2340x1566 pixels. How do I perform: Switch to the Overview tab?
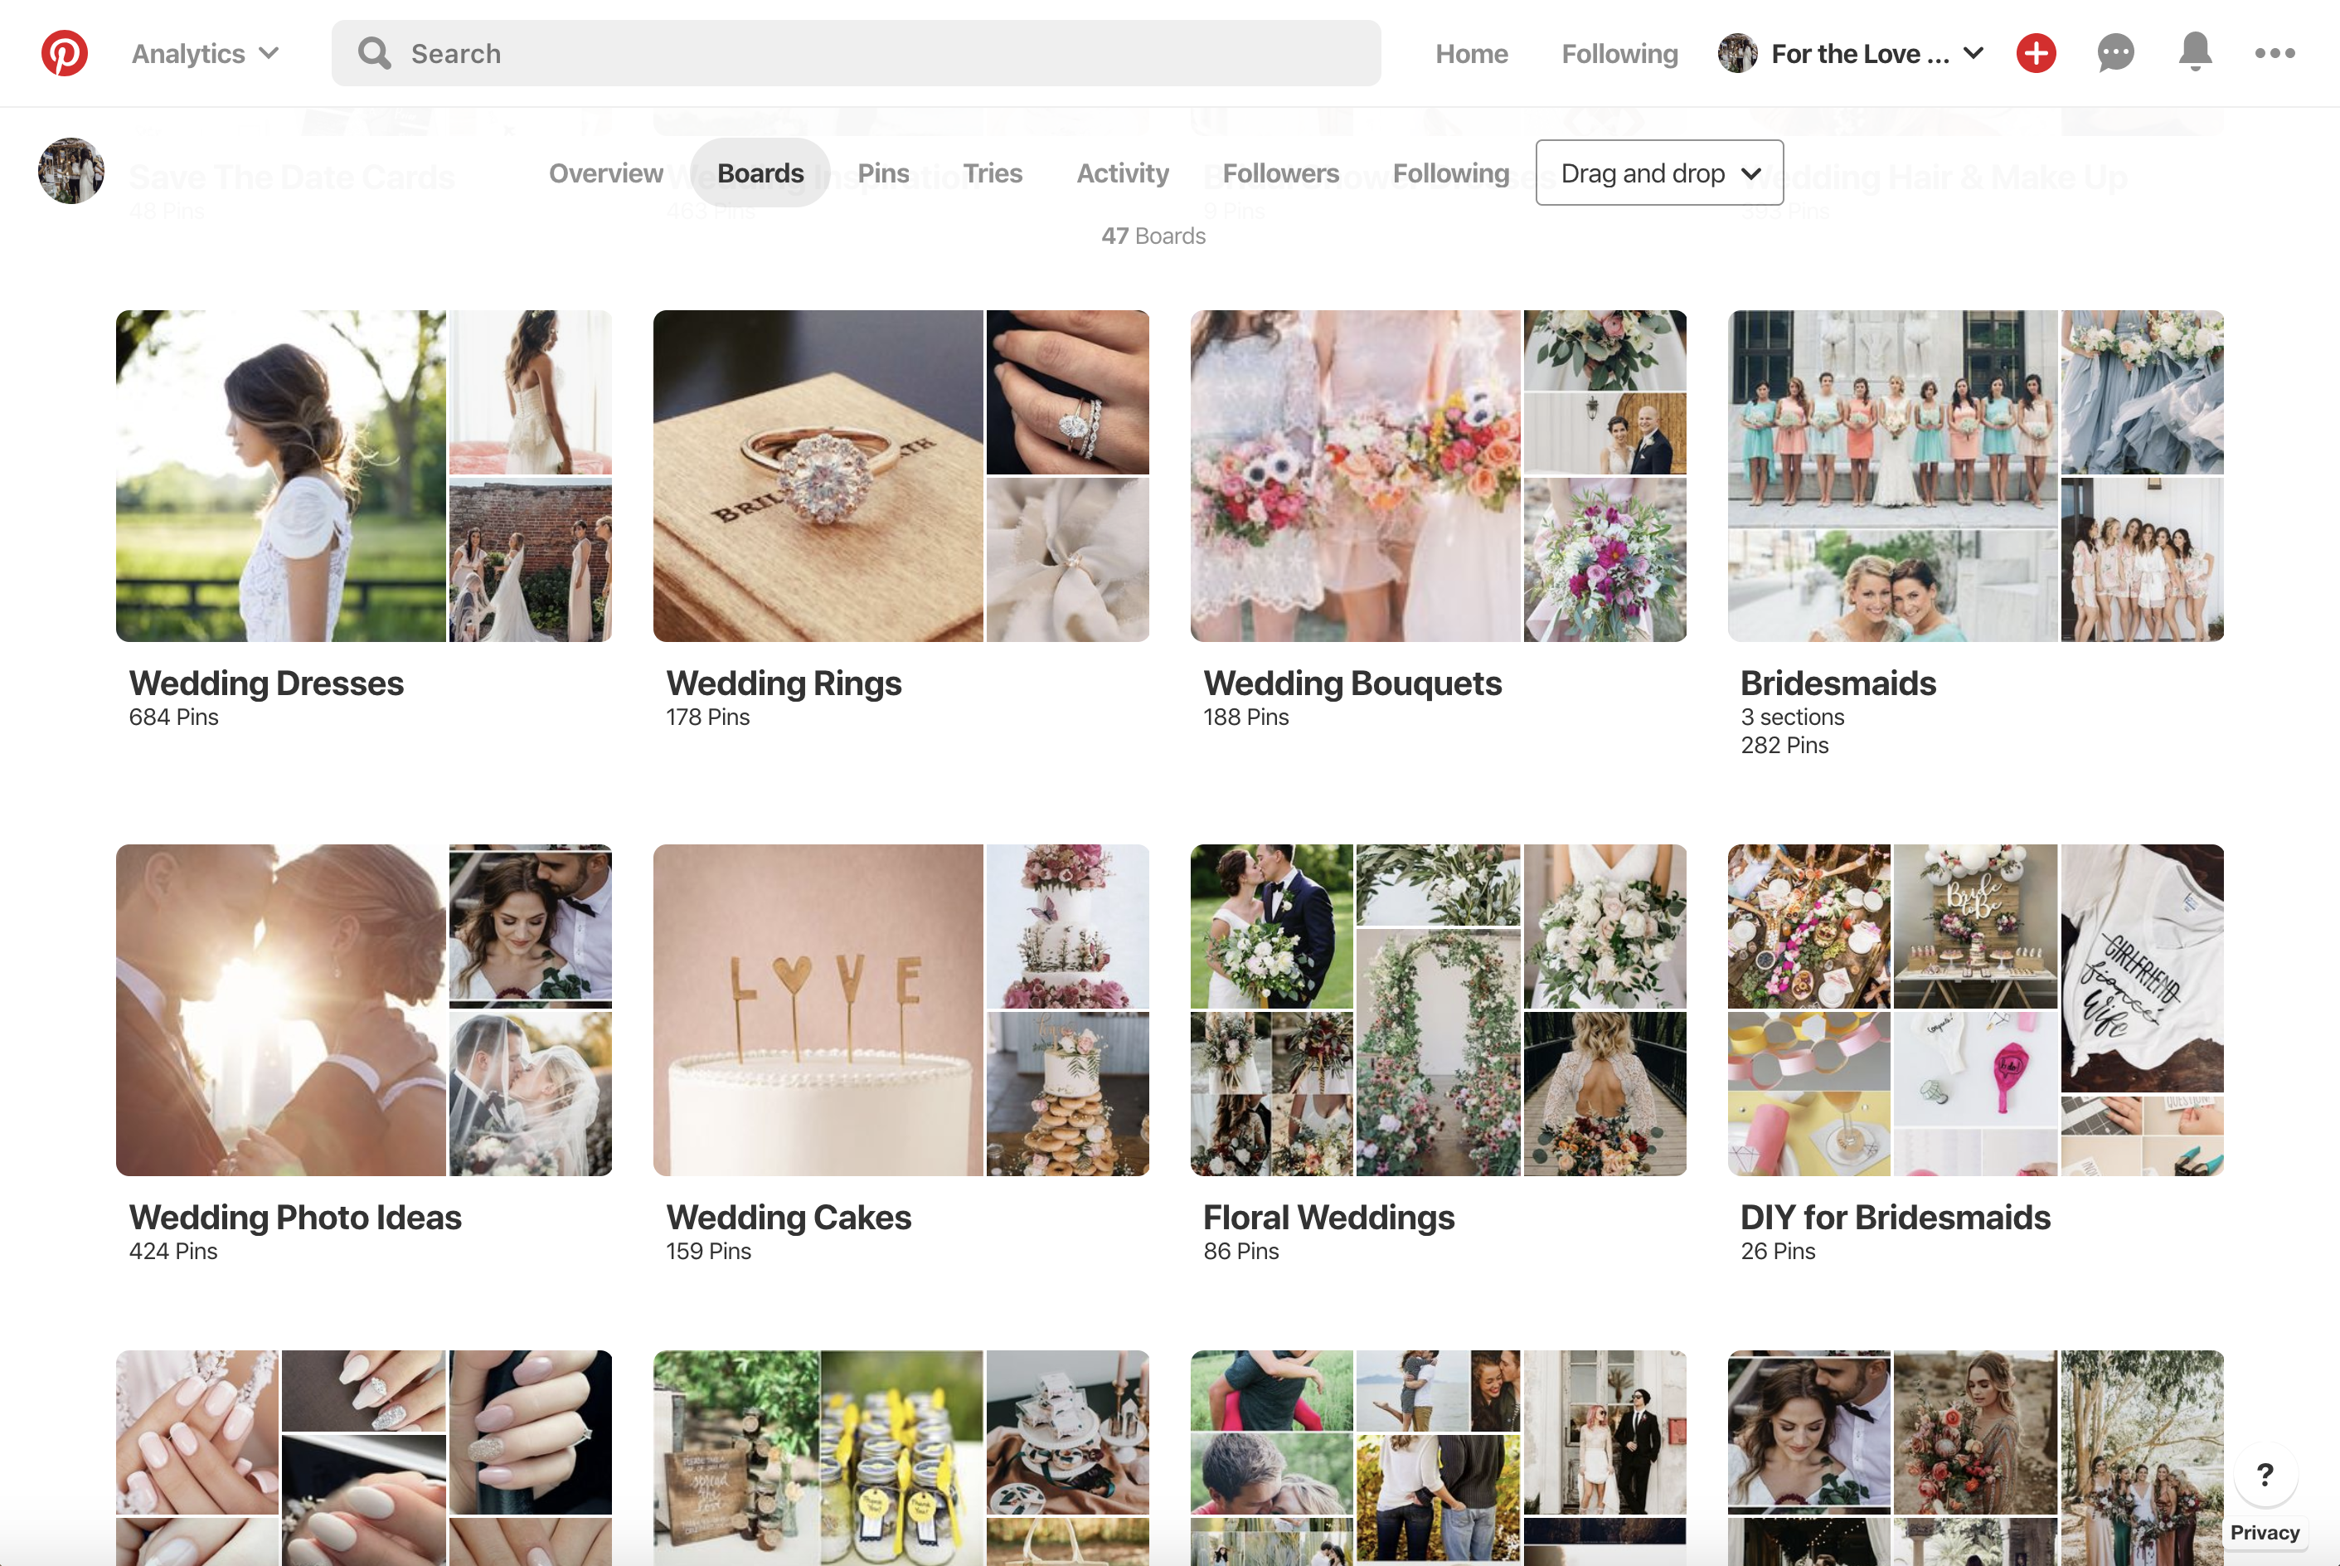tap(606, 173)
